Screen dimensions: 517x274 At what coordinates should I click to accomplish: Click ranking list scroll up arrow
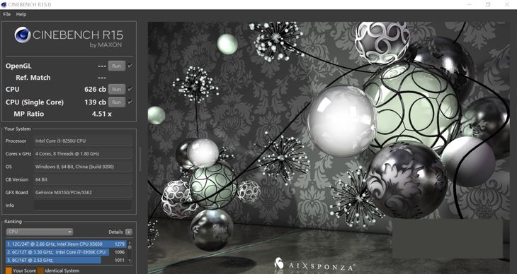pyautogui.click(x=130, y=243)
